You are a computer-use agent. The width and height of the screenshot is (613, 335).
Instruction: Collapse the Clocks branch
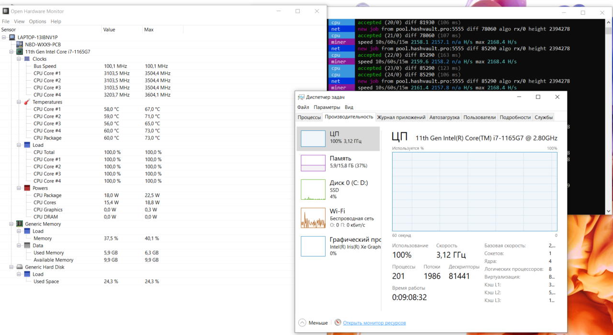pos(20,59)
